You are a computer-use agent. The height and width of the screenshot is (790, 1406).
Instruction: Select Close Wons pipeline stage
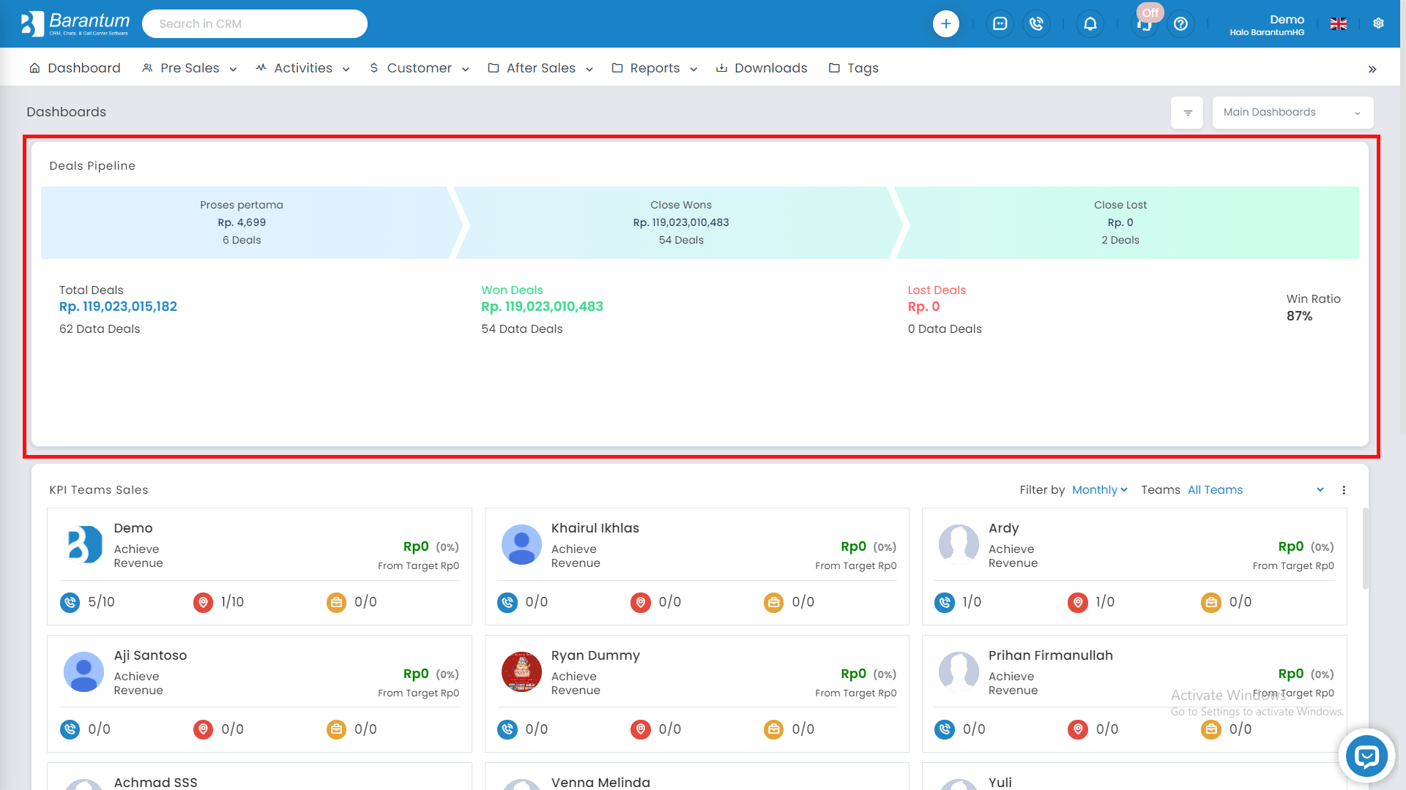pos(681,222)
